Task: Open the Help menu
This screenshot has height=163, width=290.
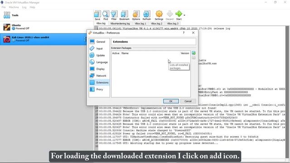Action: (x=32, y=7)
